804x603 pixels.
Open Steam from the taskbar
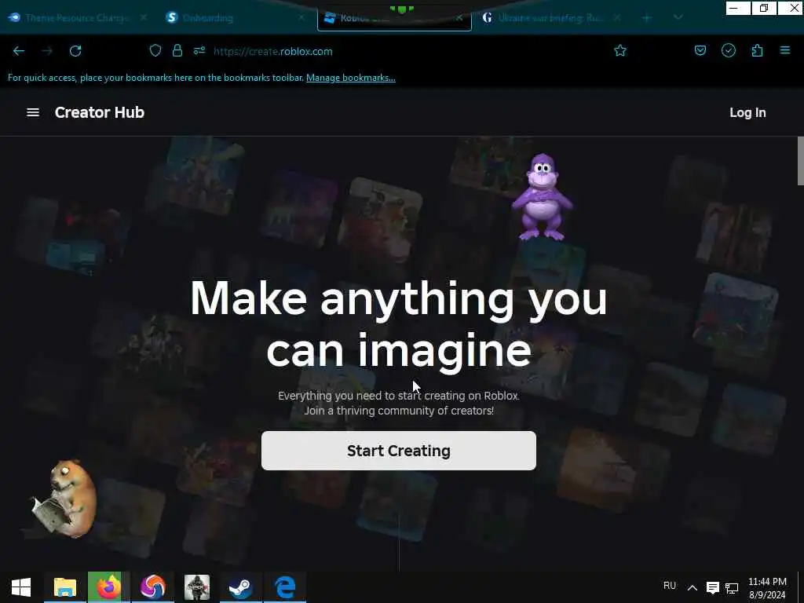[240, 587]
